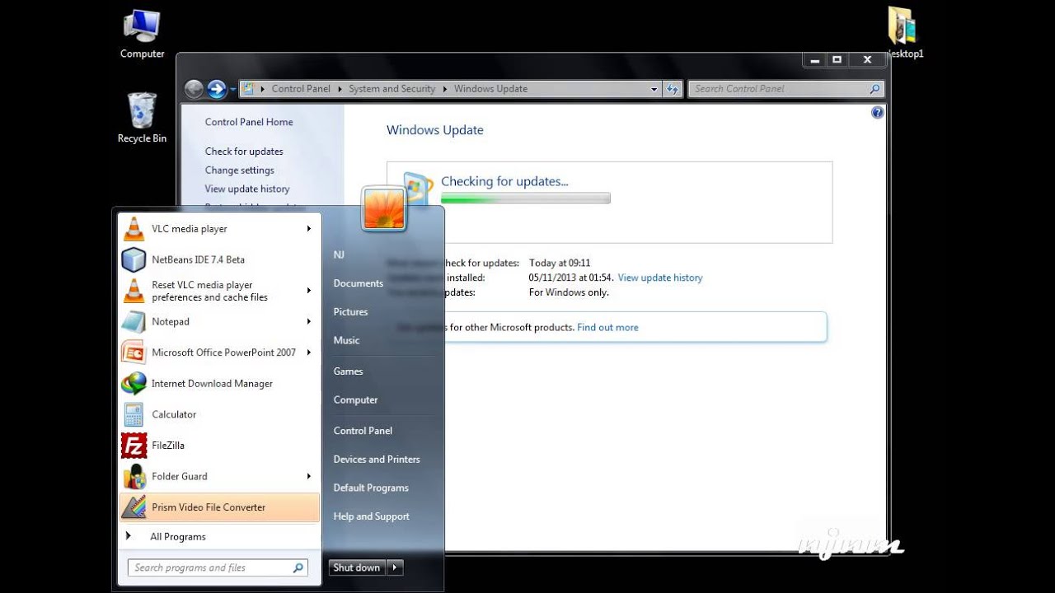
Task: Click the Windows Update shield icon
Action: pyautogui.click(x=417, y=189)
